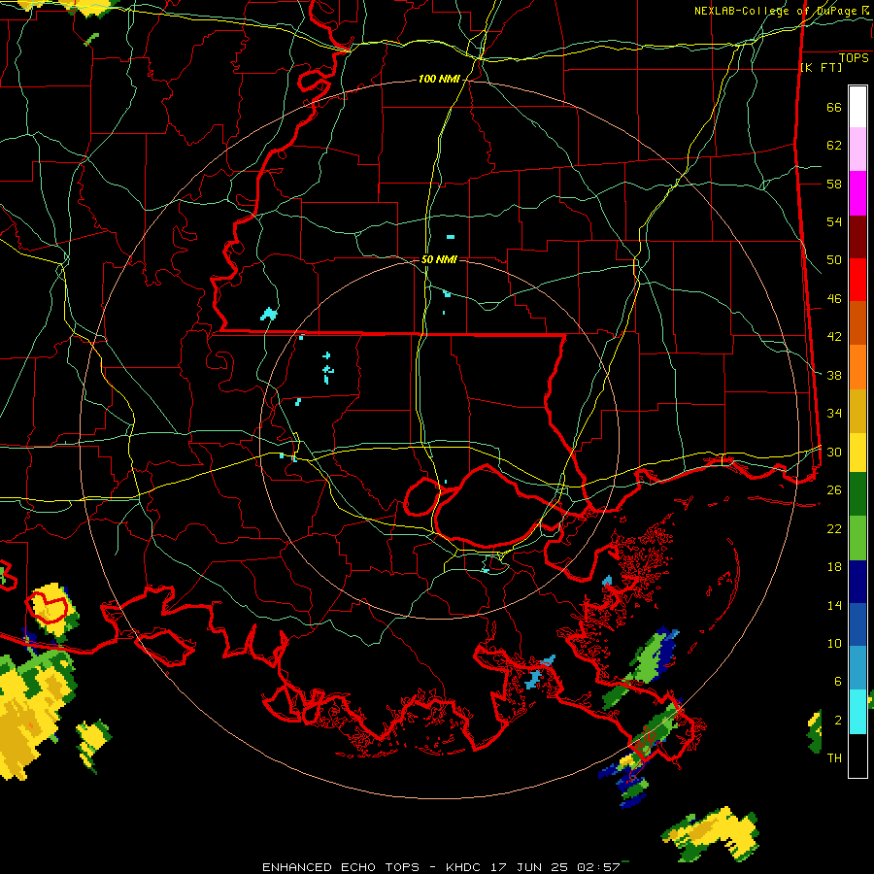Image resolution: width=874 pixels, height=874 pixels.
Task: Click the light pink 62 kft legend color
Action: [857, 150]
